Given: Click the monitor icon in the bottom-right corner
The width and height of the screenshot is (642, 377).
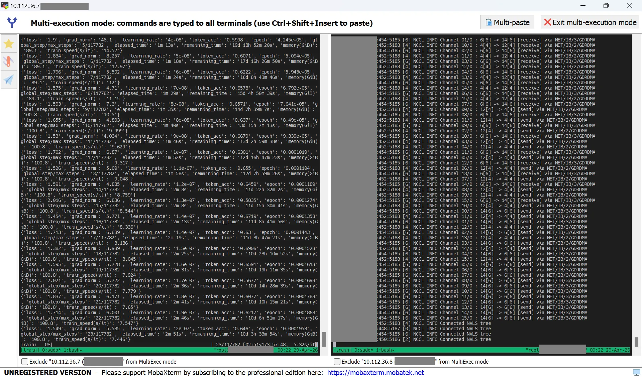Looking at the screenshot, I should click(x=636, y=372).
